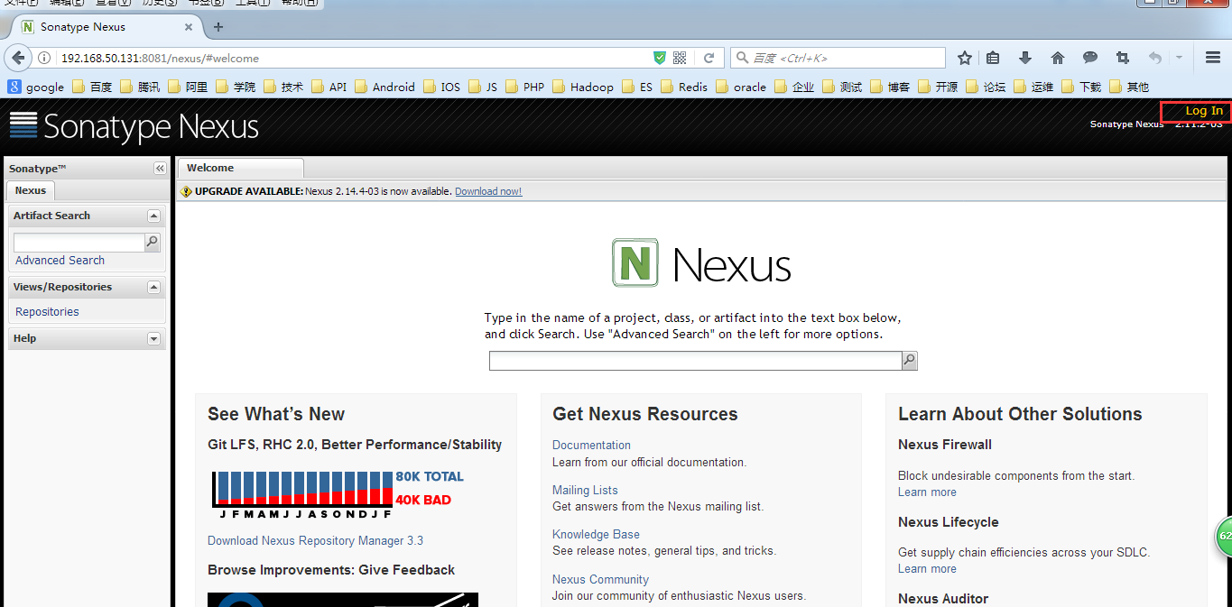Click the Browse Improvements: Give Feedback heading
Screen dimensions: 1232x607
coord(331,570)
